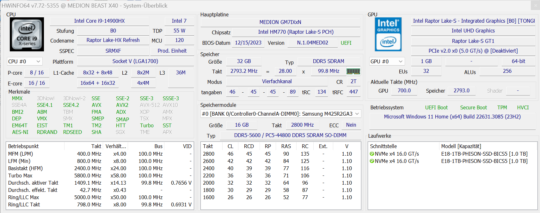Click the UEFI Boot indicator
Screen dimensions: 540x213
[x=436, y=107]
